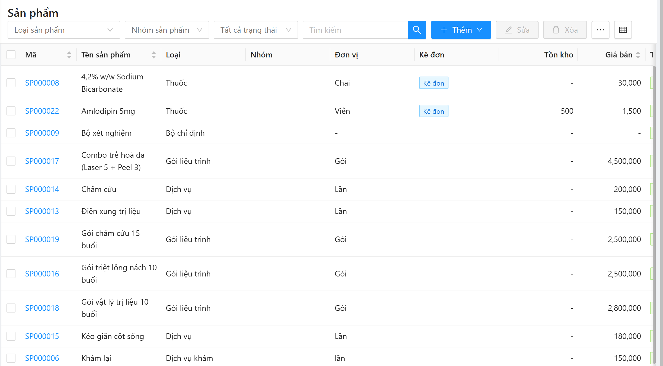Toggle the select-all checkbox in header

[11, 55]
